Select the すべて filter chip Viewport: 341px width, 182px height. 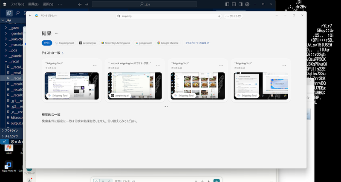[x=47, y=43]
